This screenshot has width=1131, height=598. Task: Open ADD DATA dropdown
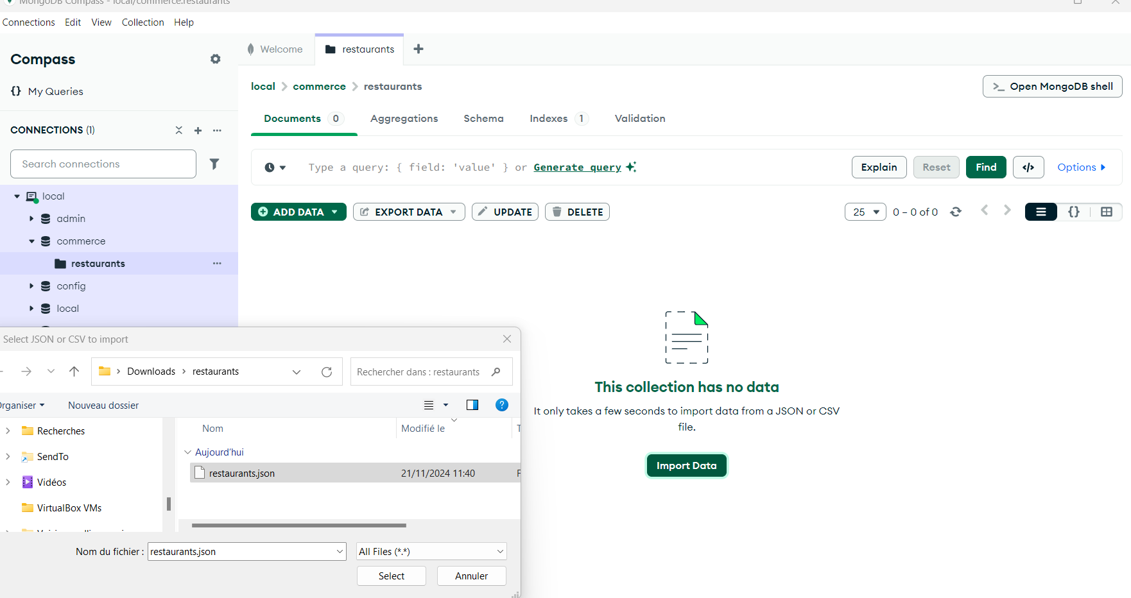(x=298, y=212)
